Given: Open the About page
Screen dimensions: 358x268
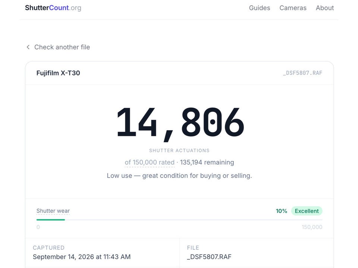Looking at the screenshot, I should point(325,8).
